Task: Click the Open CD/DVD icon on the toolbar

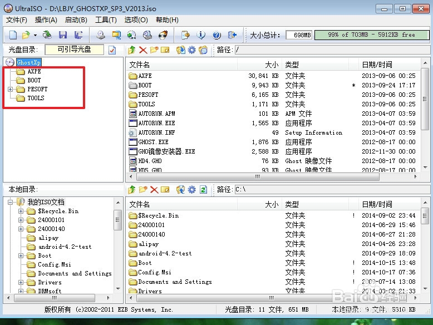Action: [47, 35]
